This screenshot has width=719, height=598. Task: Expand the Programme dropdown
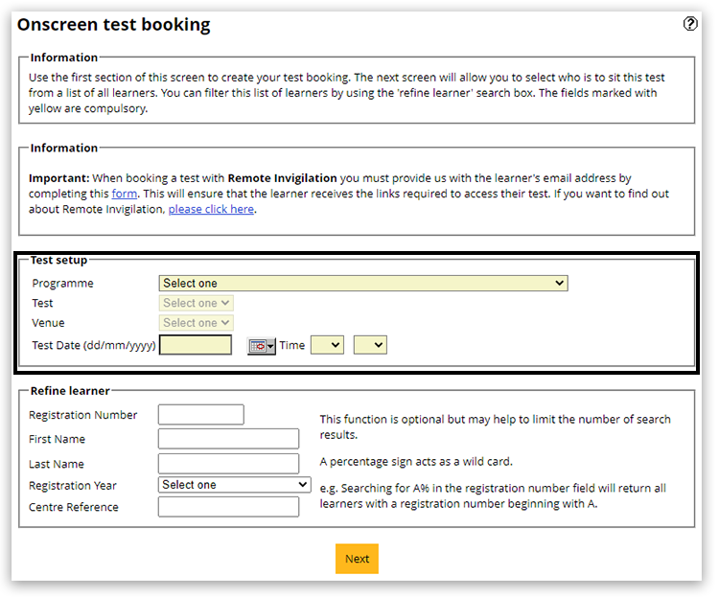[x=362, y=284]
